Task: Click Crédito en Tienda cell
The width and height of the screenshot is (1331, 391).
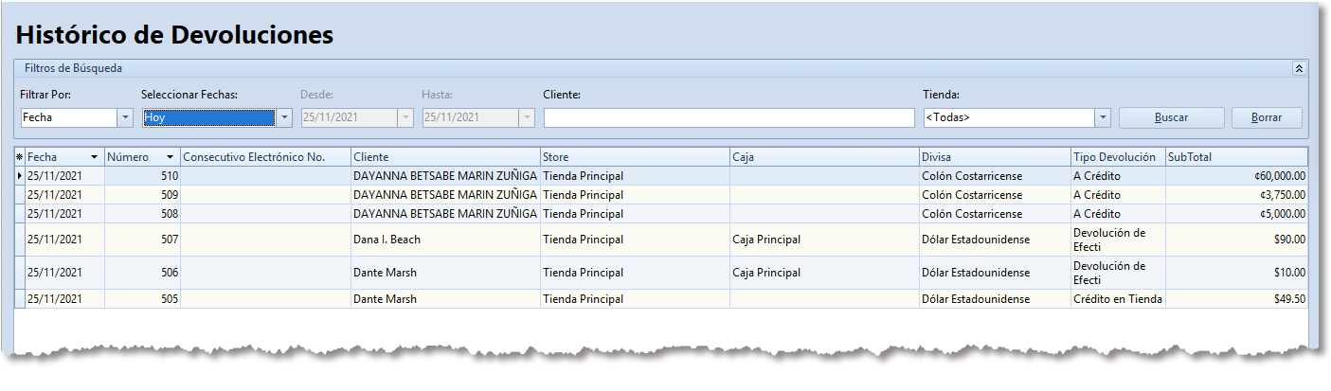Action: [1118, 299]
